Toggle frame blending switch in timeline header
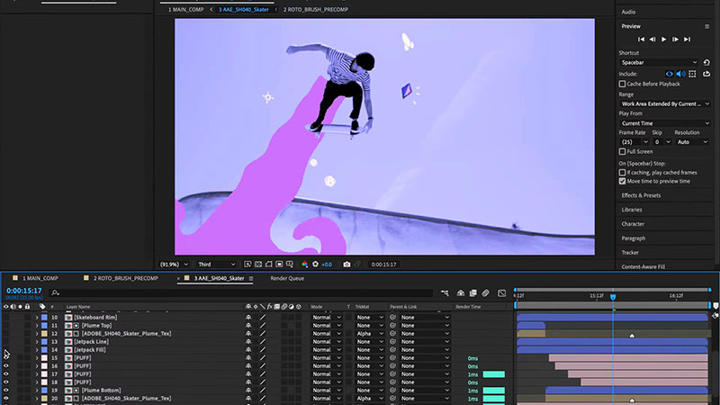720x405 pixels. [473, 293]
